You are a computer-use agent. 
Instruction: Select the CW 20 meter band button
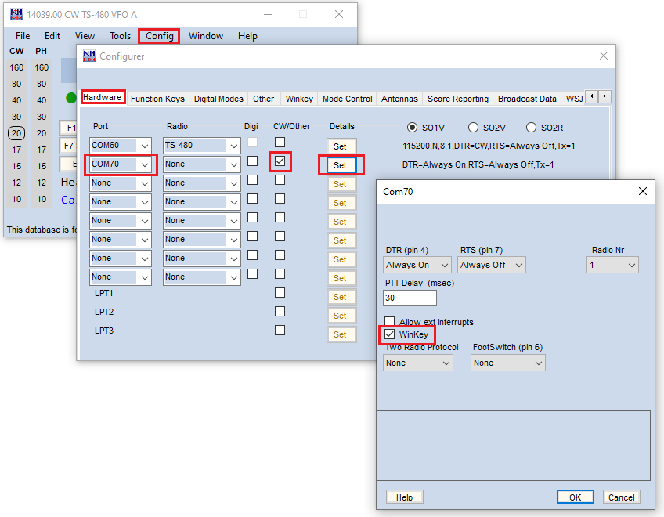point(16,133)
